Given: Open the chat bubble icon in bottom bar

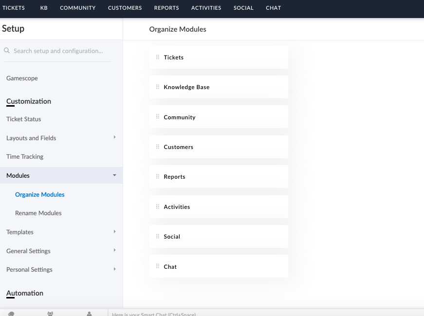Looking at the screenshot, I should pos(11,314).
